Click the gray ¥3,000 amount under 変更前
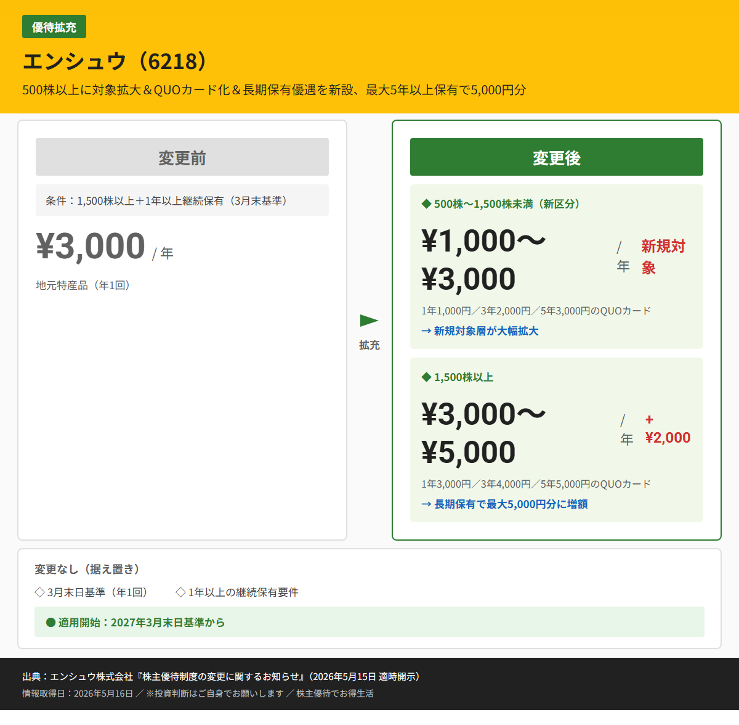Image resolution: width=739 pixels, height=725 pixels. [91, 246]
